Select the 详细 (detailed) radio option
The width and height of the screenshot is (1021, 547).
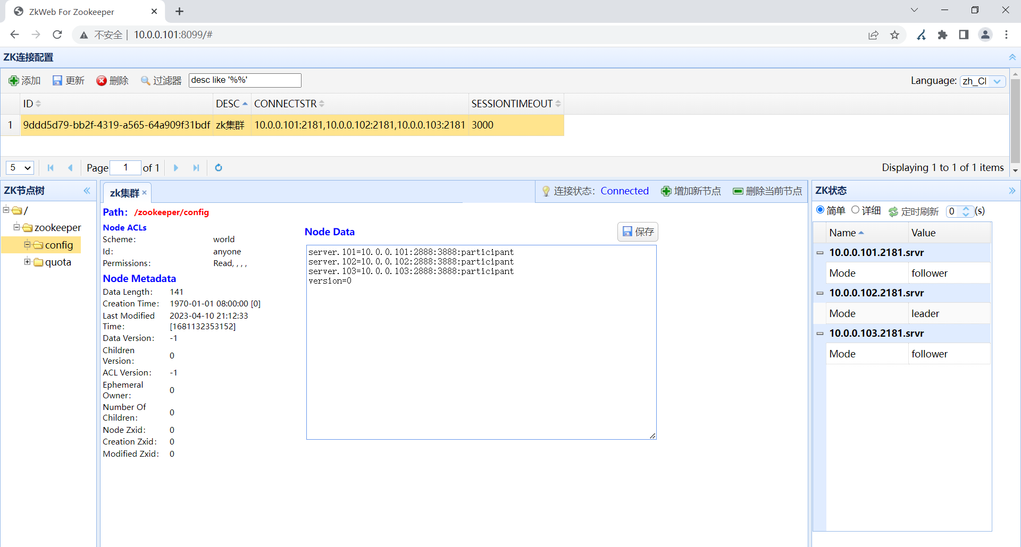click(855, 210)
